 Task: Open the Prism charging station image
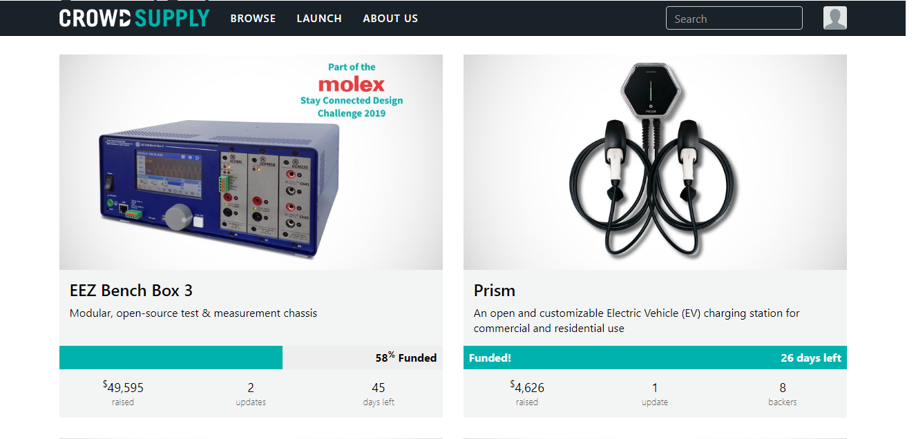(654, 162)
